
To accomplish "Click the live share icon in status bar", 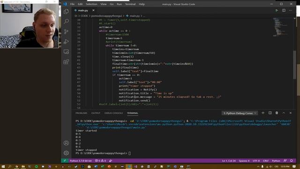I will 111,161.
